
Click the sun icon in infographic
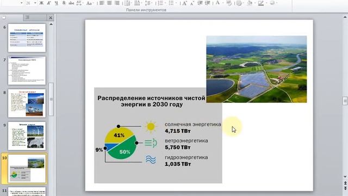pyautogui.click(x=151, y=127)
